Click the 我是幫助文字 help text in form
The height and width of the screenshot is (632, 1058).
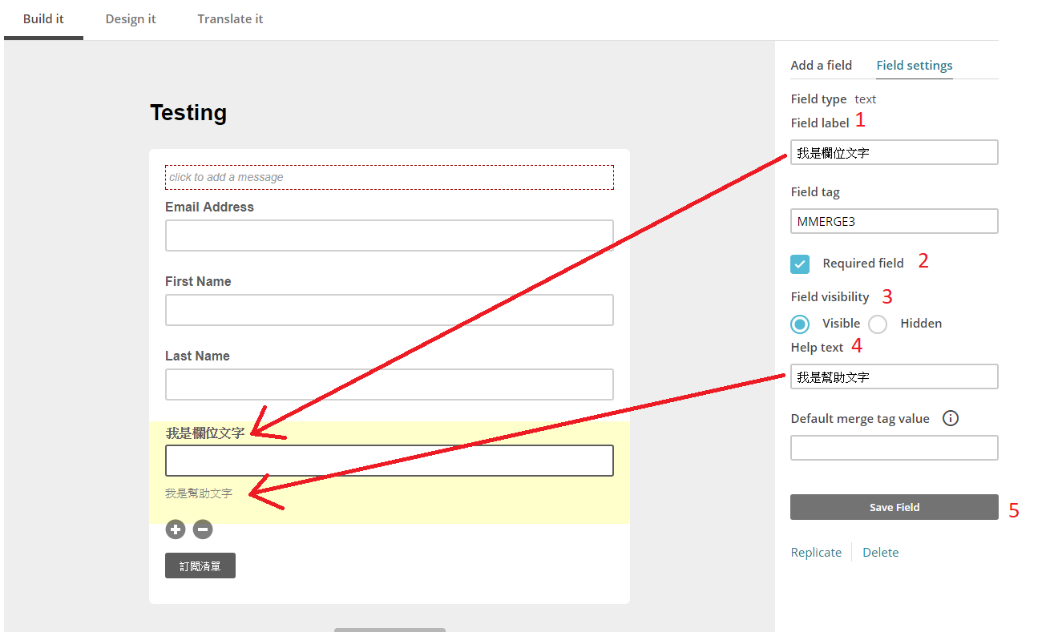point(199,493)
